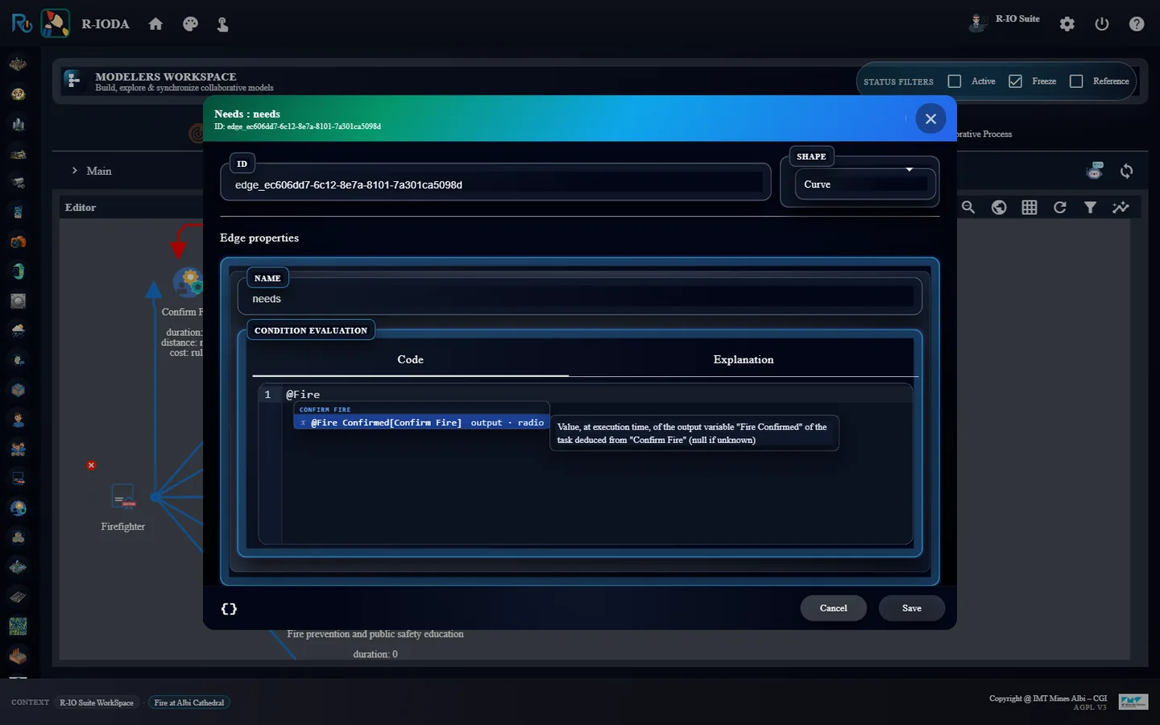Viewport: 1160px width, 725px height.
Task: Choose the @Fire Confirmed autocomplete suggestion
Action: click(421, 423)
